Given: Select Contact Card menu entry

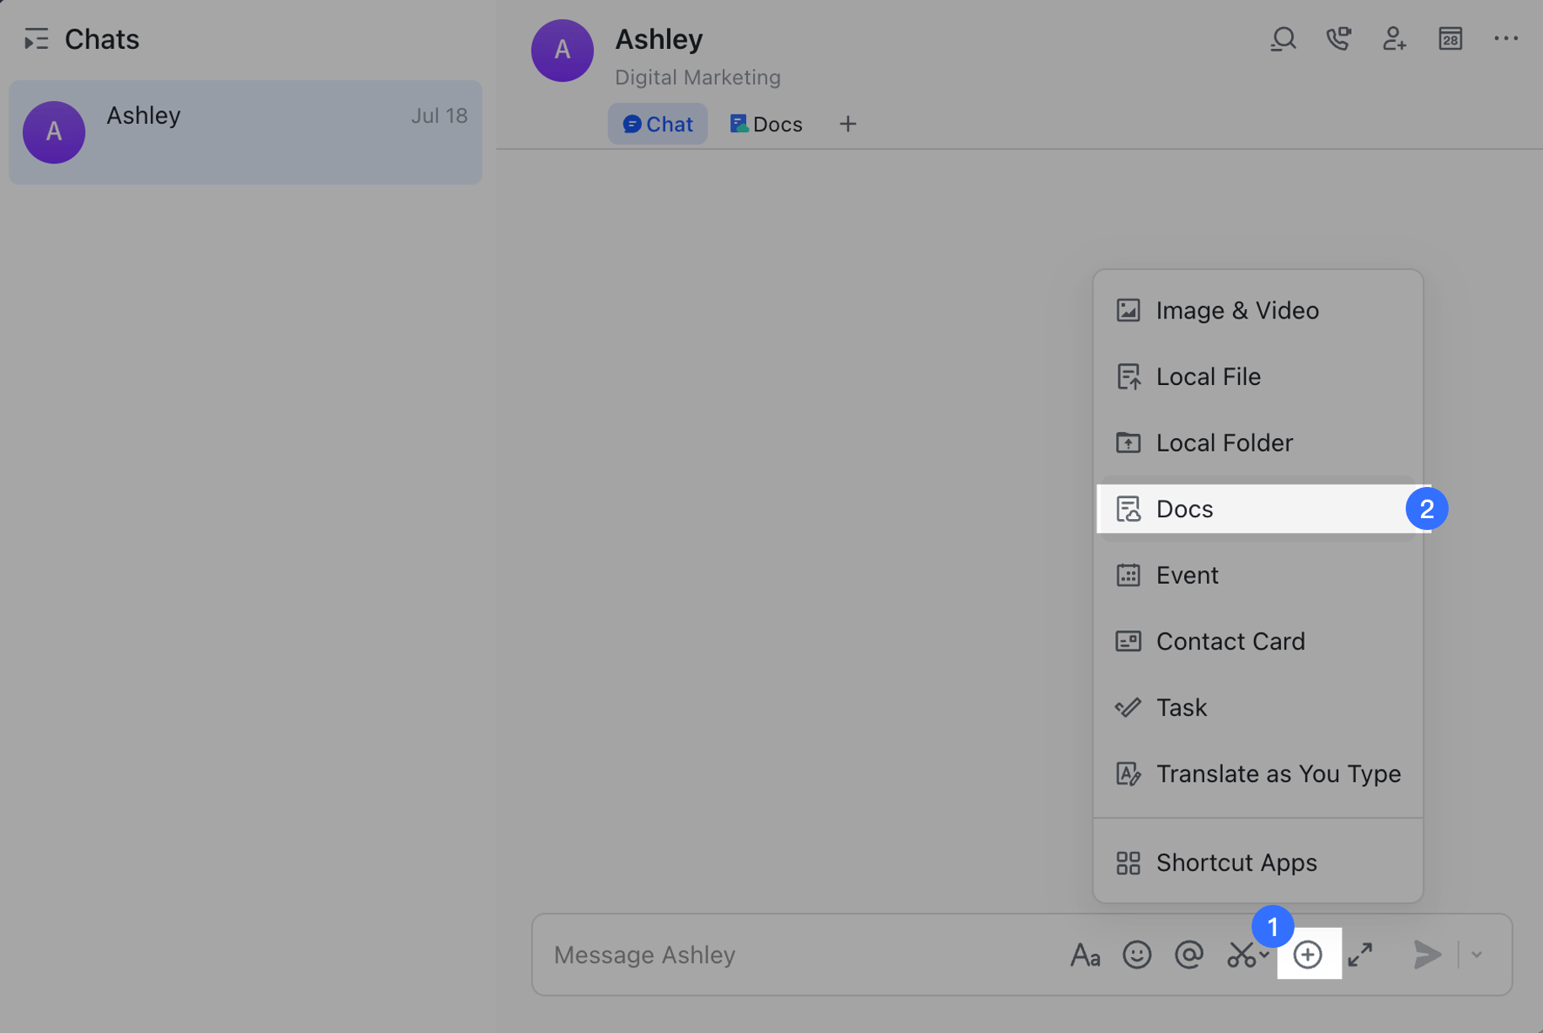Looking at the screenshot, I should click(1257, 641).
